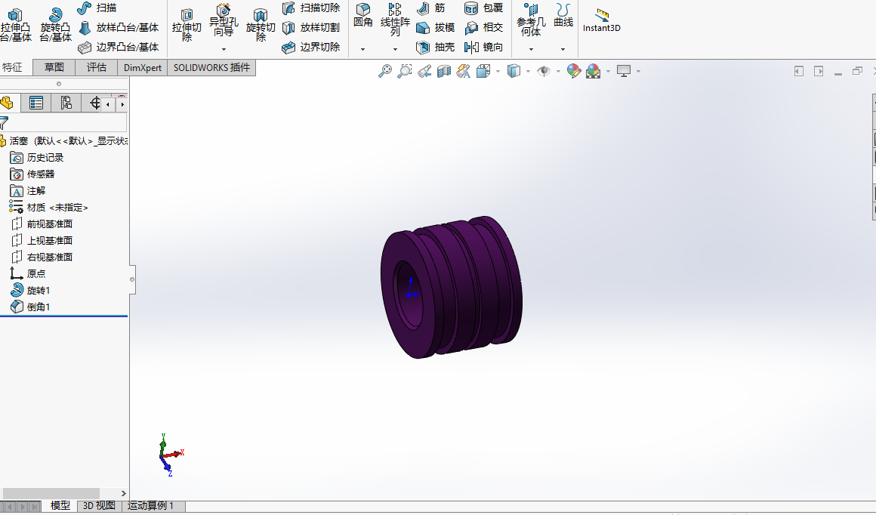Click the 相交 intersect tool

[x=484, y=27]
